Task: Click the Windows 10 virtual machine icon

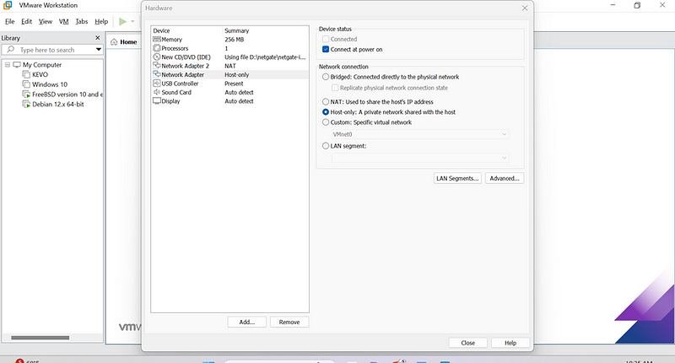Action: (x=26, y=84)
